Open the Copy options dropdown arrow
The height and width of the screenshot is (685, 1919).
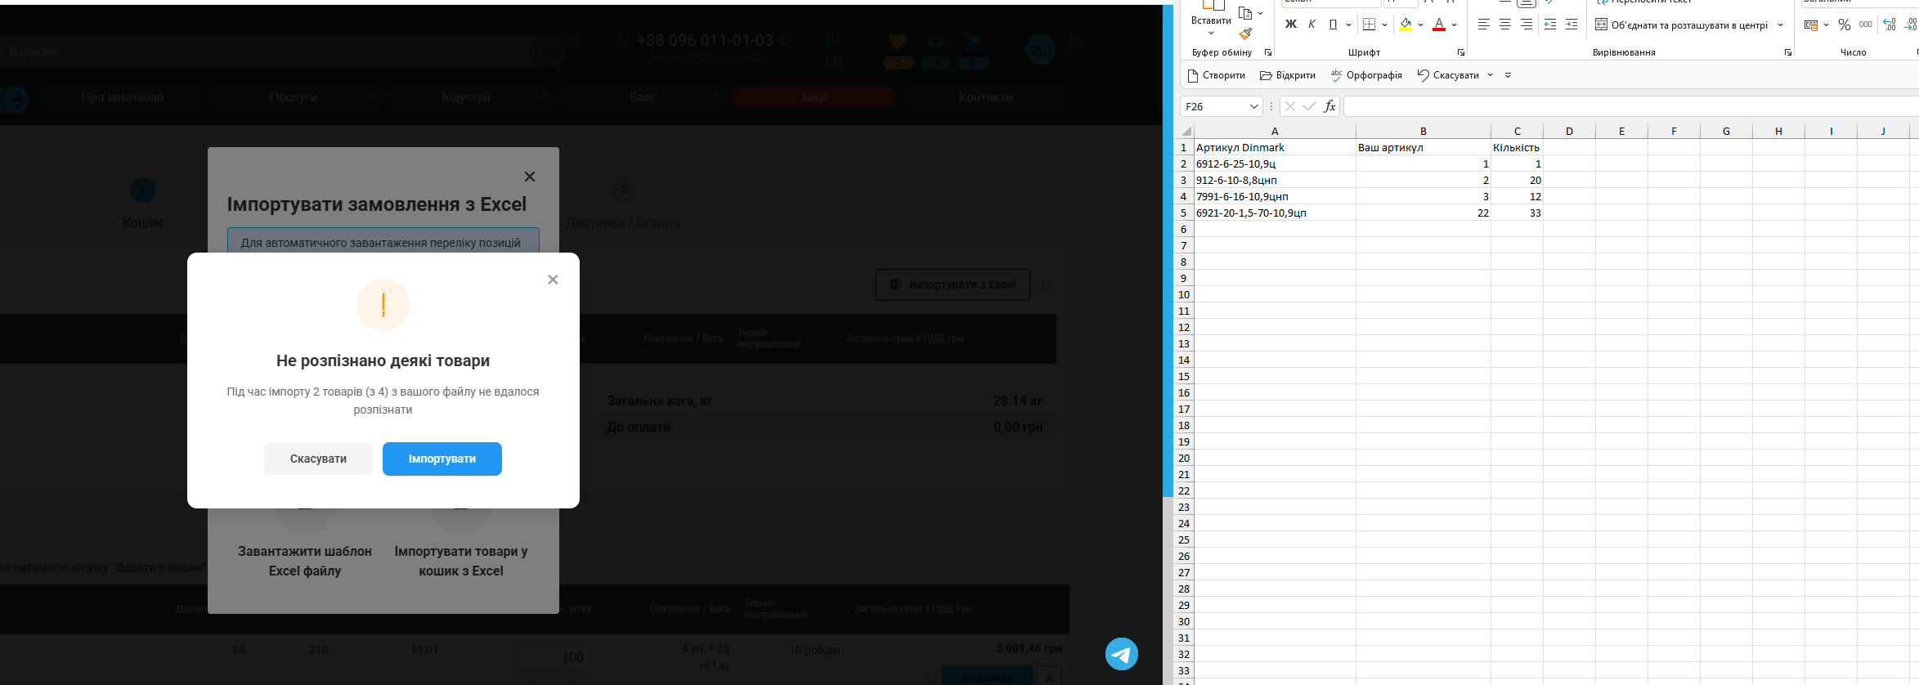coord(1260,13)
